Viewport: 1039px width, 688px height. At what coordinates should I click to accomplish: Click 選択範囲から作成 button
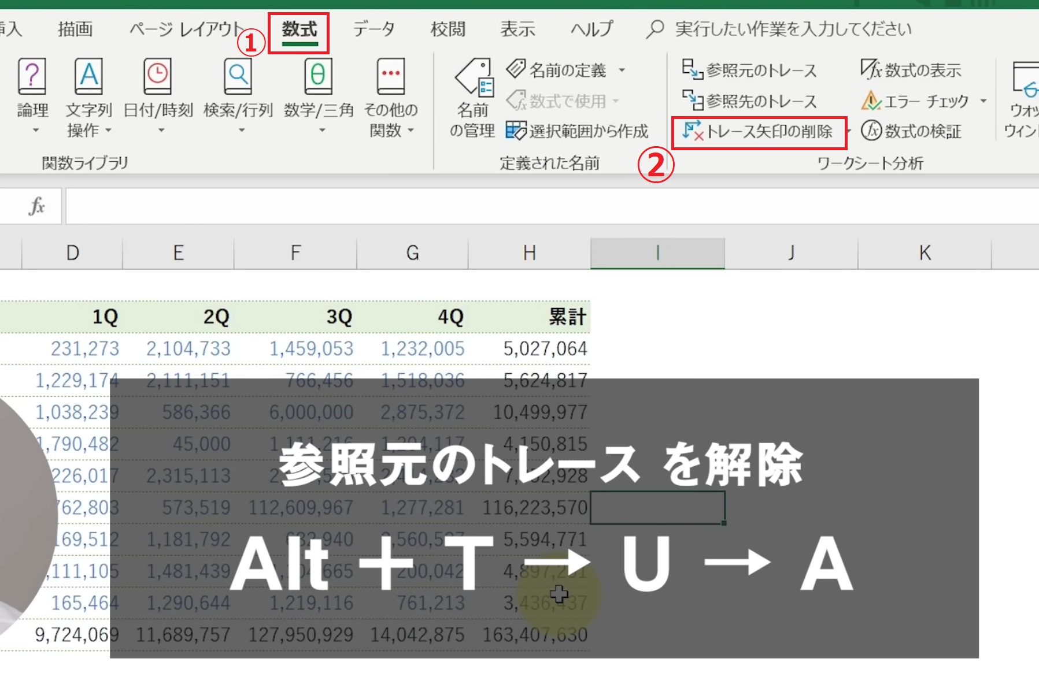(x=577, y=131)
